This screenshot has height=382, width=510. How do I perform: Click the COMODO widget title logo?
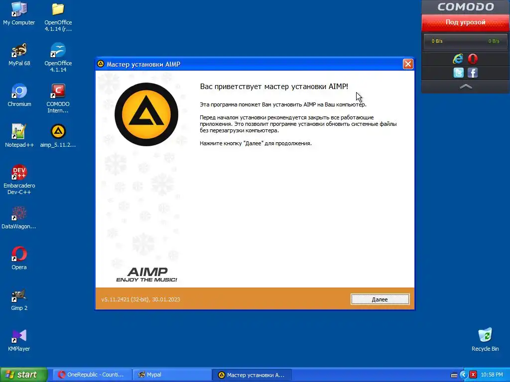(x=466, y=7)
